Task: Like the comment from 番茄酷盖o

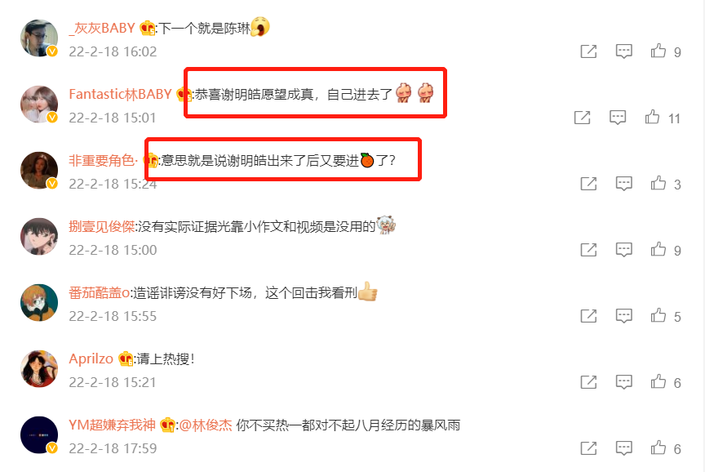Action: click(658, 315)
